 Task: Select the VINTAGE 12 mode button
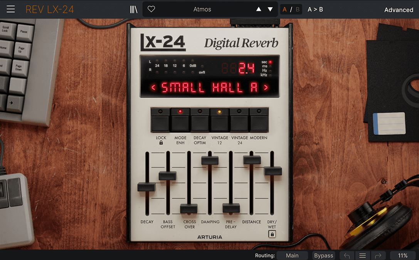point(219,120)
